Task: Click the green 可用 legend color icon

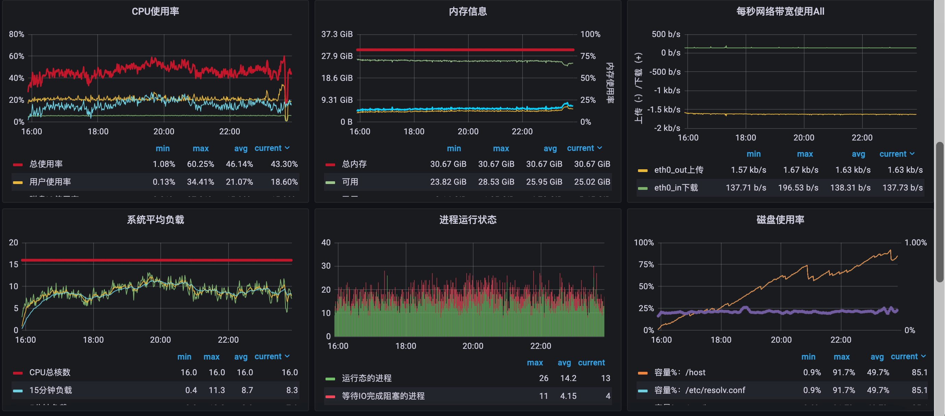Action: pyautogui.click(x=330, y=182)
